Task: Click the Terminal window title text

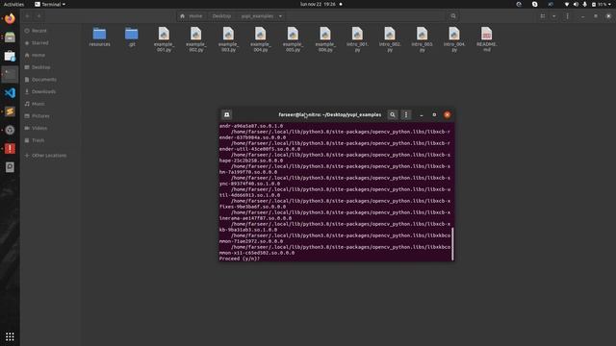Action: [329, 114]
